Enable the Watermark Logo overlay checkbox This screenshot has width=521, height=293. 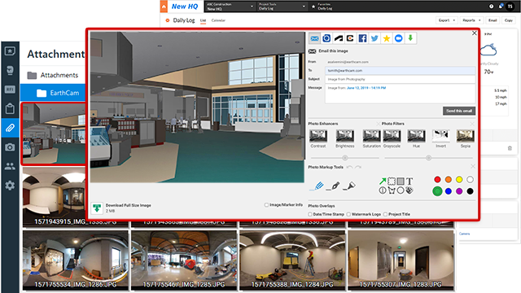(x=348, y=214)
